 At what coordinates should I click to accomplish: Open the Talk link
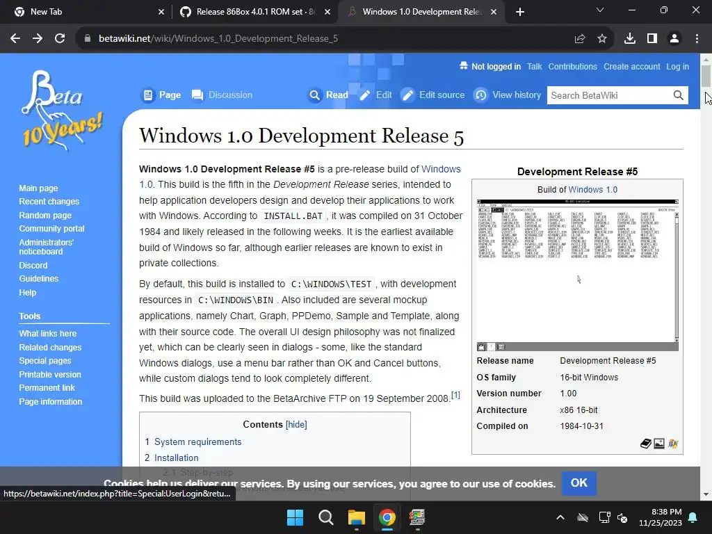point(535,67)
